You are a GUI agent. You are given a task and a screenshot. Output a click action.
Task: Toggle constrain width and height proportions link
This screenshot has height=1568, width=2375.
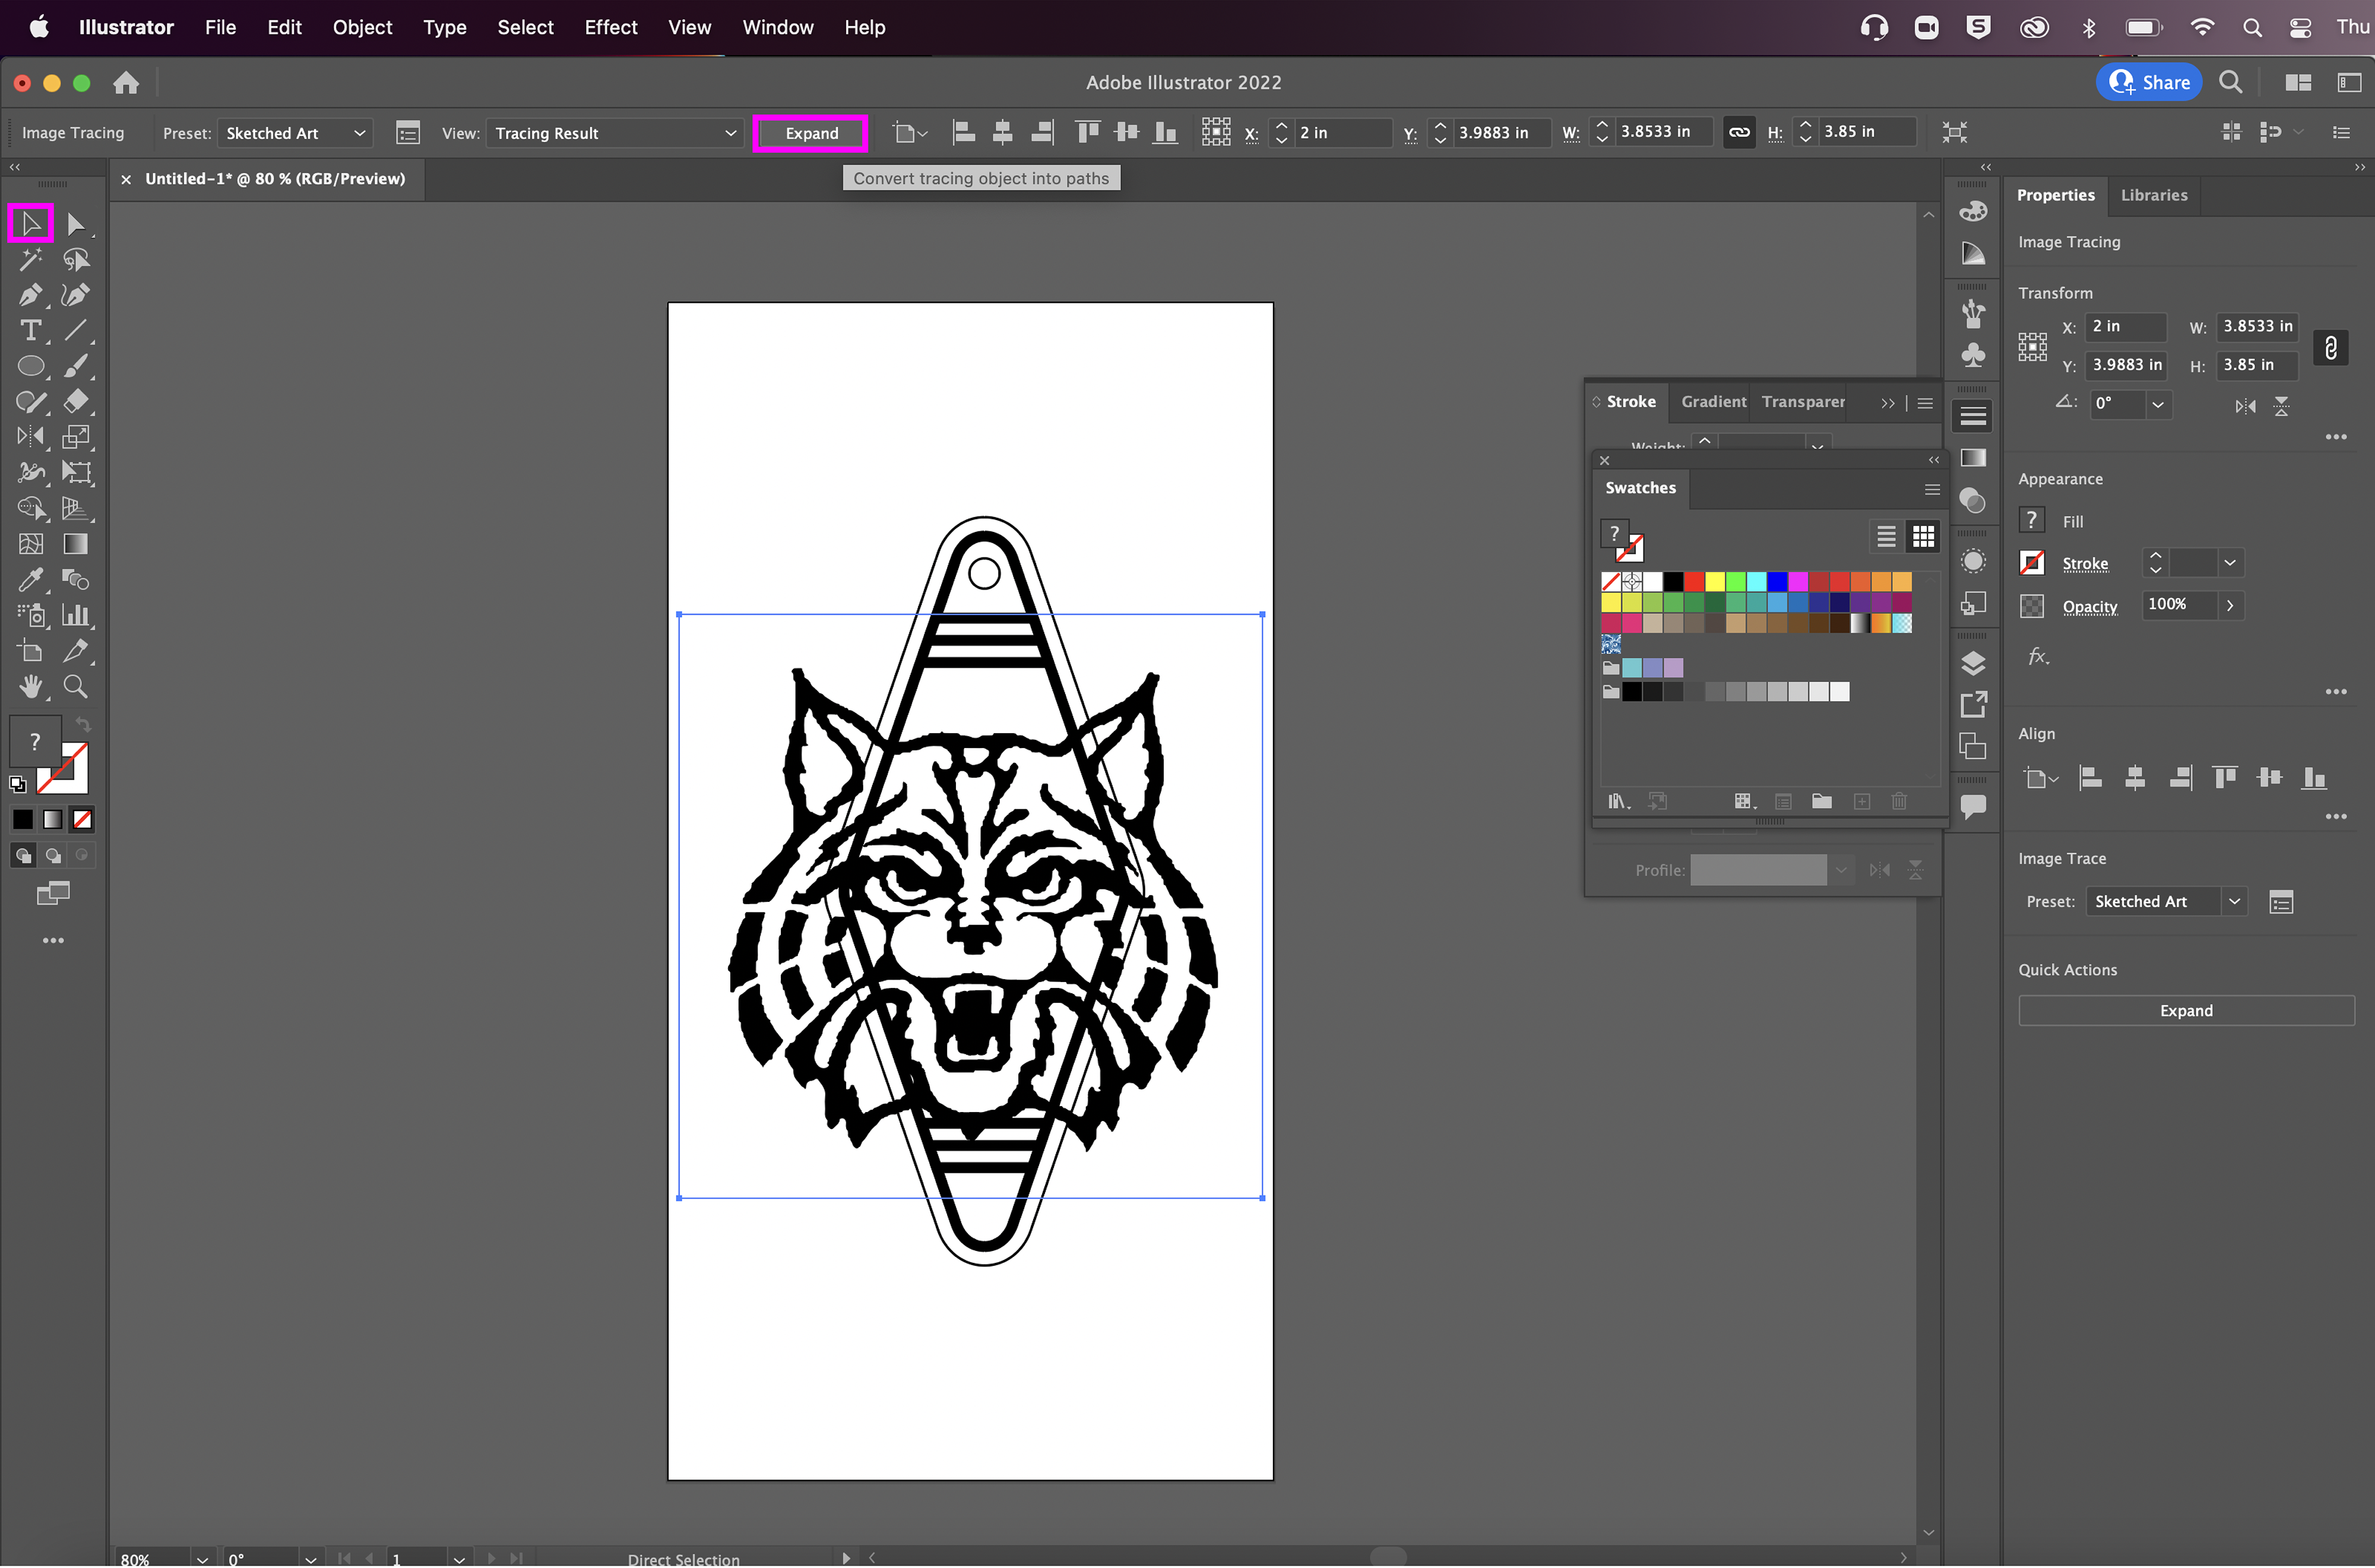click(x=1739, y=132)
